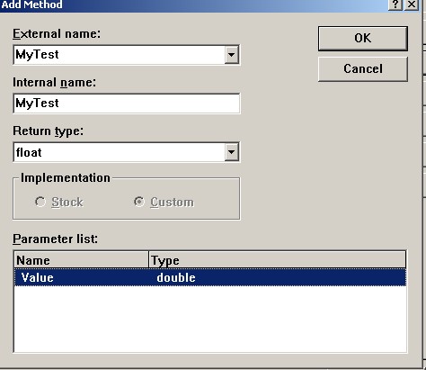Select the Value parameter name cell
This screenshot has width=426, height=370.
[x=38, y=277]
